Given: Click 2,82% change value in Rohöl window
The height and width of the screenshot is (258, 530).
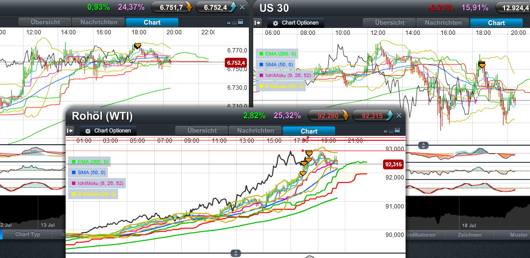Looking at the screenshot, I should (x=254, y=116).
